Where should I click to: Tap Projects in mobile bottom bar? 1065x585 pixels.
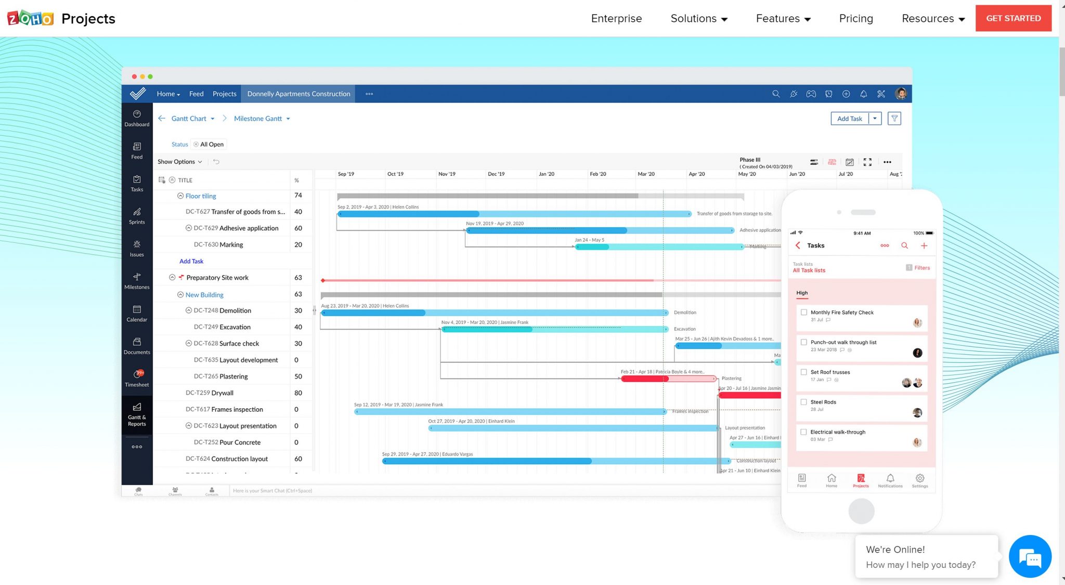click(x=861, y=480)
